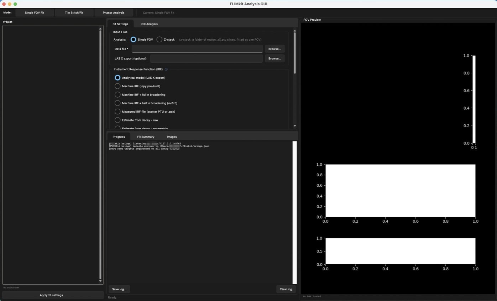
Task: Switch to the Images tab
Action: [172, 137]
